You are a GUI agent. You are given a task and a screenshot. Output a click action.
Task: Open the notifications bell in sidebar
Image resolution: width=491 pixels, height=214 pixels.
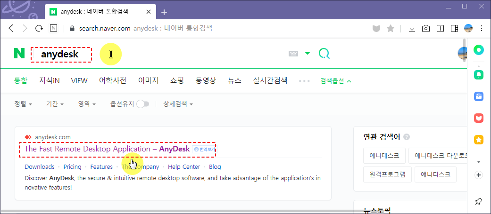pyautogui.click(x=478, y=74)
